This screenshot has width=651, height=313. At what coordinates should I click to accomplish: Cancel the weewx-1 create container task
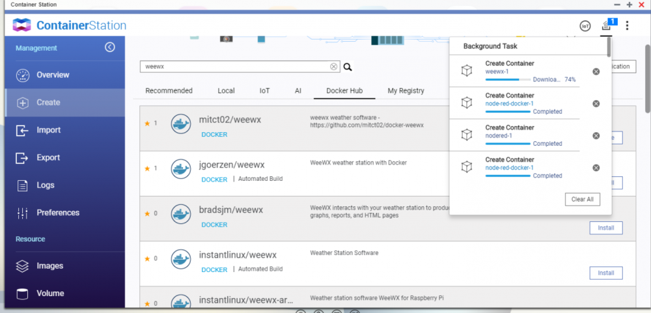click(x=596, y=72)
